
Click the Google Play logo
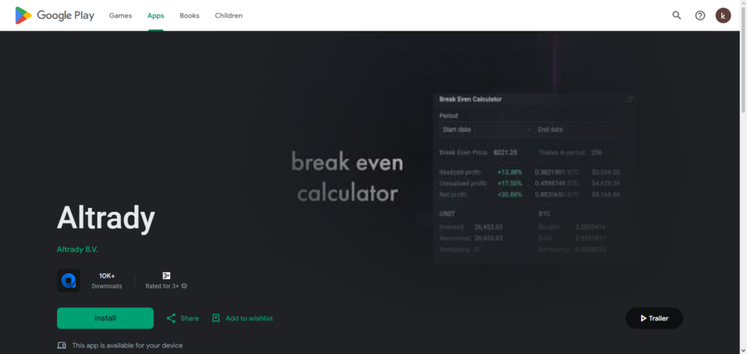coord(55,15)
